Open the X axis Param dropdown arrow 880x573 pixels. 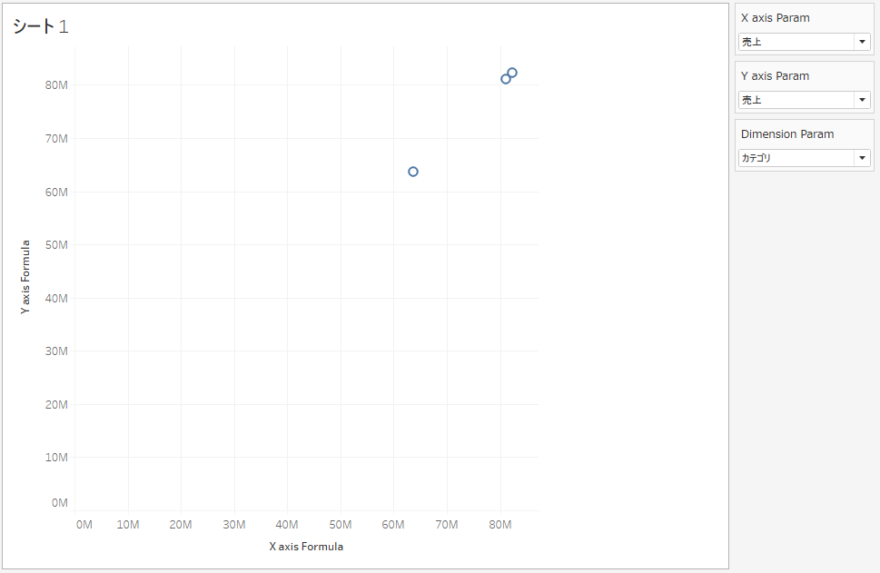point(861,42)
